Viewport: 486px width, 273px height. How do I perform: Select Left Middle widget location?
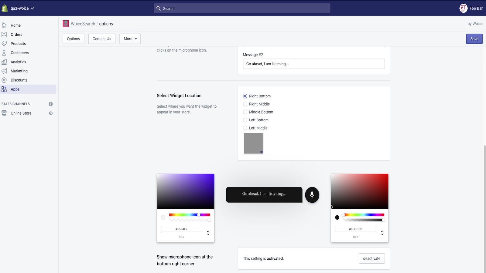[x=245, y=128]
